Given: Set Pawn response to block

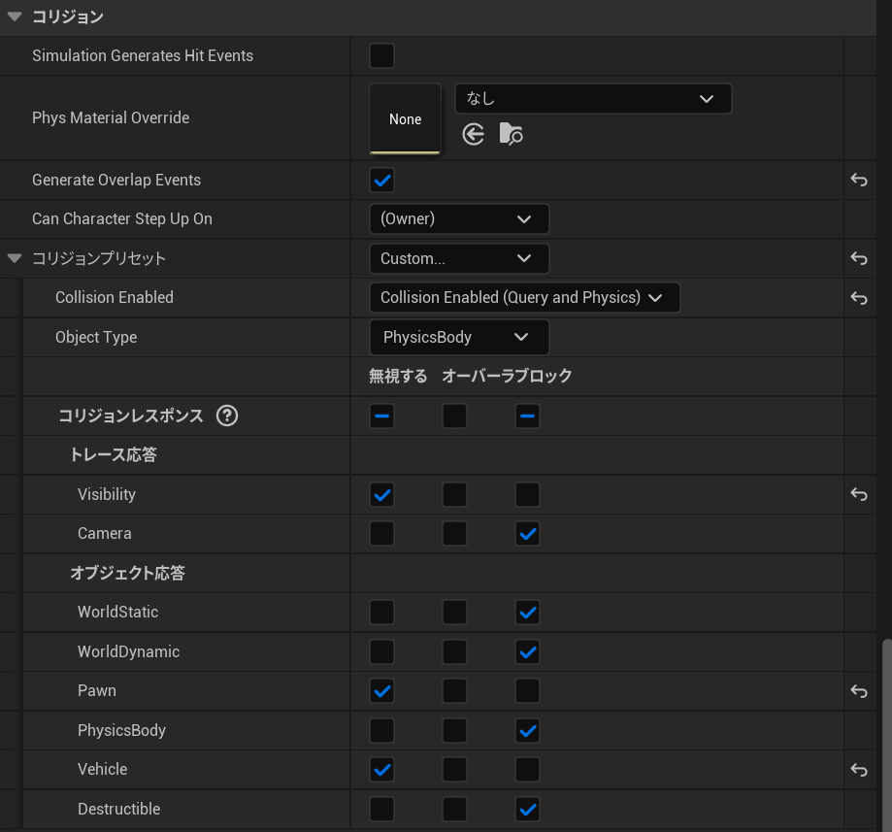Looking at the screenshot, I should (x=527, y=691).
